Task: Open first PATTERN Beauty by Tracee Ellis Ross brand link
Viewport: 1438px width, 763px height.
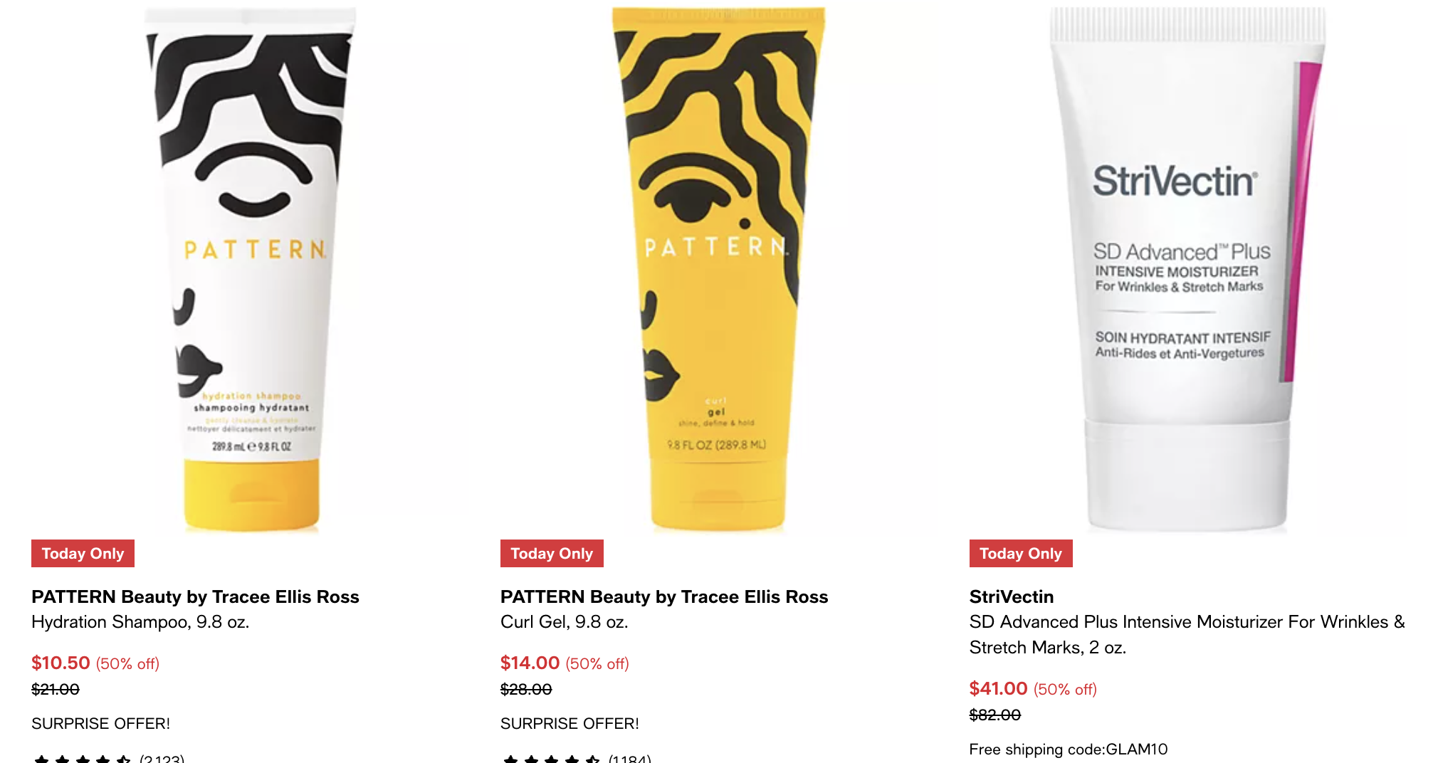Action: pyautogui.click(x=195, y=596)
